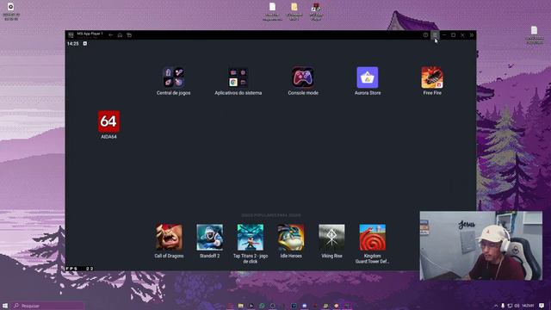Show hidden system tray icons

[496, 306]
